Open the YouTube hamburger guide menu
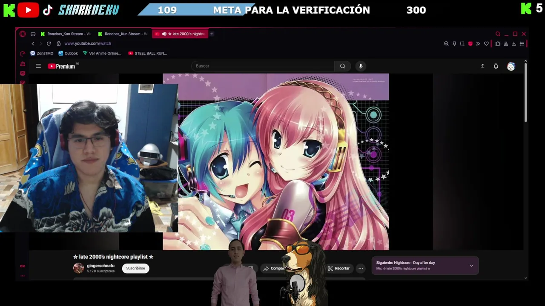The height and width of the screenshot is (306, 545). pyautogui.click(x=38, y=66)
